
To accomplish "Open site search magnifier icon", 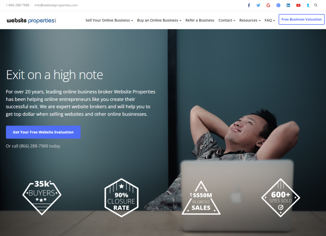I will point(315,5).
